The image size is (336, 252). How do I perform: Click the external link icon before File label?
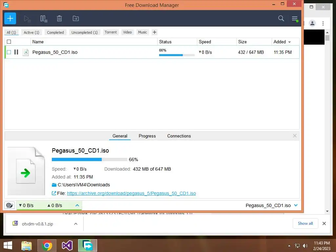(54, 193)
